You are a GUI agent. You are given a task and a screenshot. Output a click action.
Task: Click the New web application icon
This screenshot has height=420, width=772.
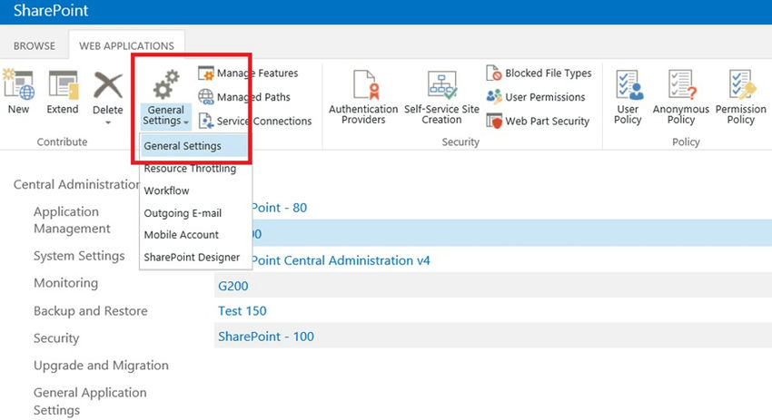tap(18, 87)
